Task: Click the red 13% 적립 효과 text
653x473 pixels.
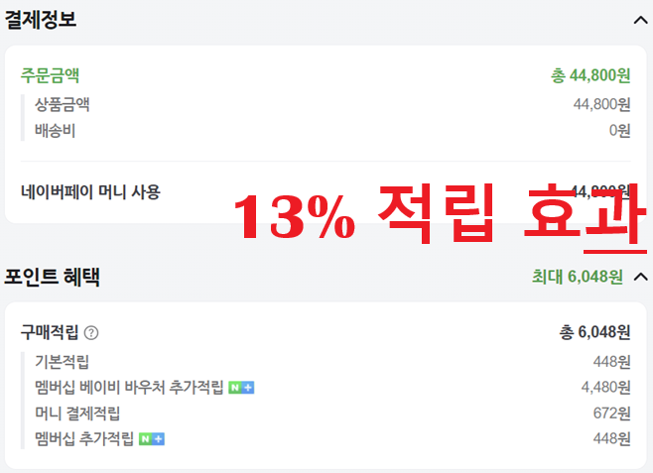Action: coord(433,216)
